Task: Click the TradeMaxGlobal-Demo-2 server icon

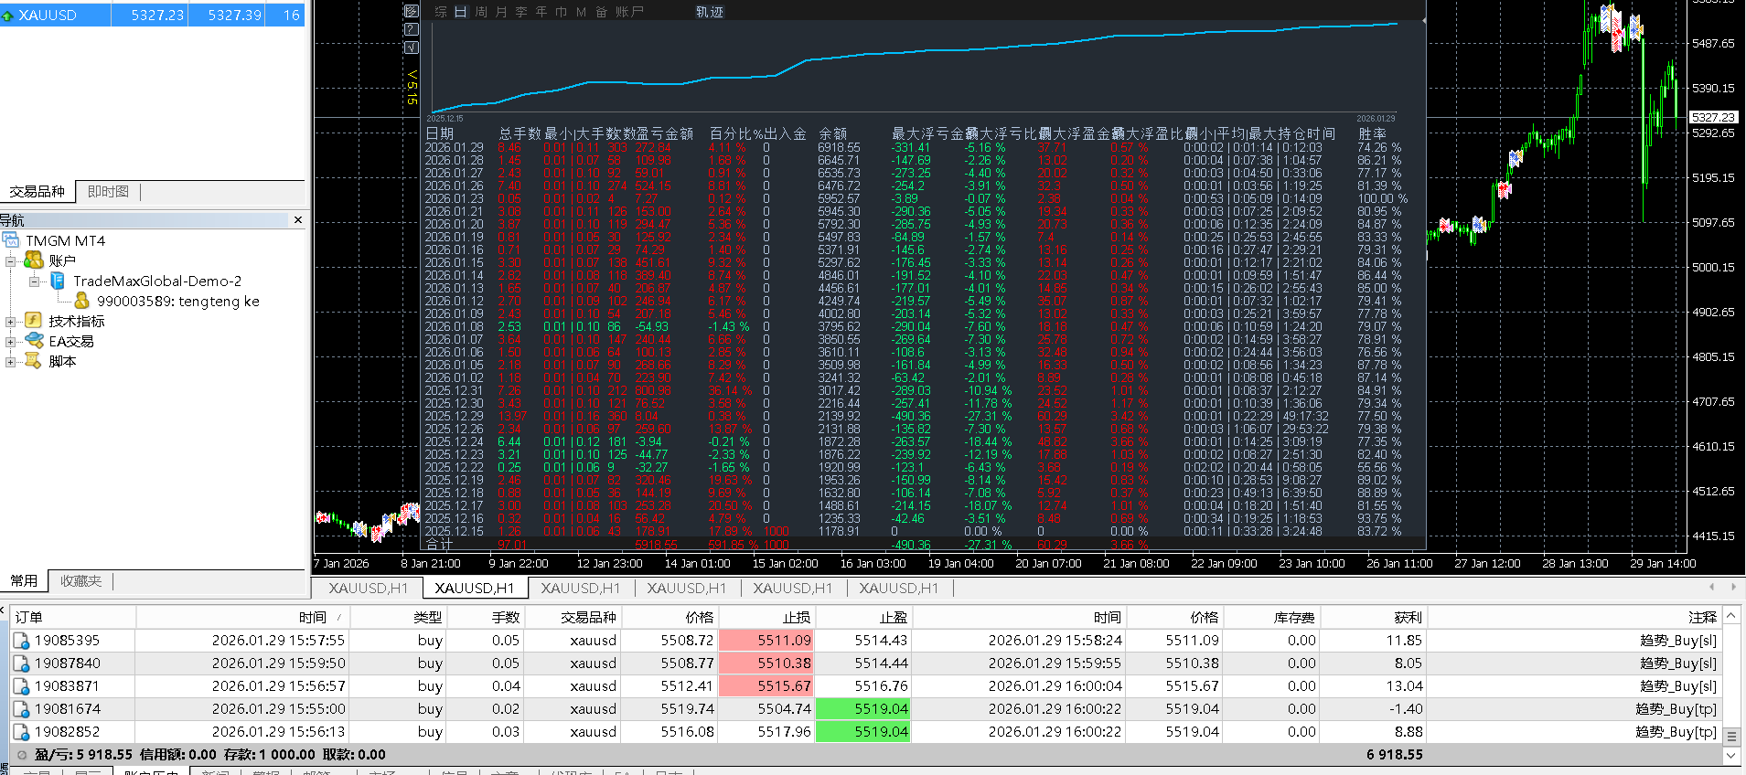Action: (x=58, y=281)
